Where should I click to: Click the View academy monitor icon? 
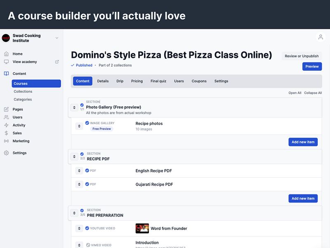click(x=6, y=62)
